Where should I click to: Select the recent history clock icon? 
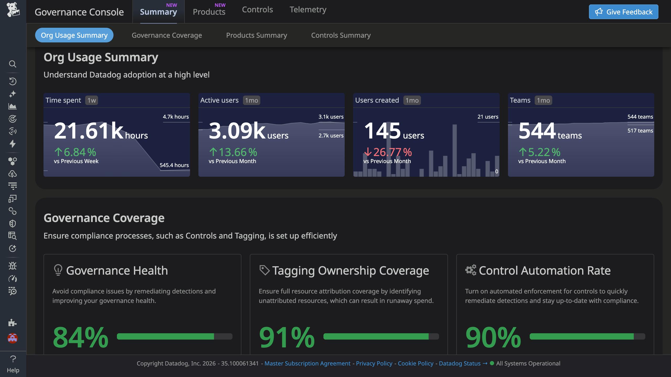13,81
